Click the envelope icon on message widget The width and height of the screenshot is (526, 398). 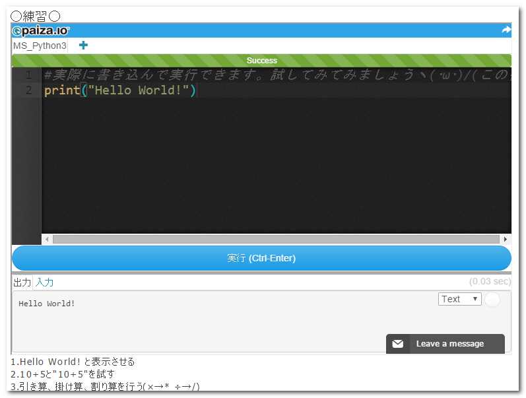click(x=398, y=344)
